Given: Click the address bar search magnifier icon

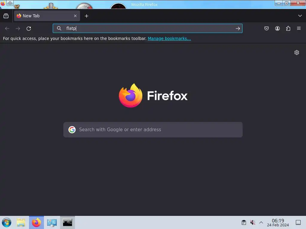Looking at the screenshot, I should [x=59, y=28].
